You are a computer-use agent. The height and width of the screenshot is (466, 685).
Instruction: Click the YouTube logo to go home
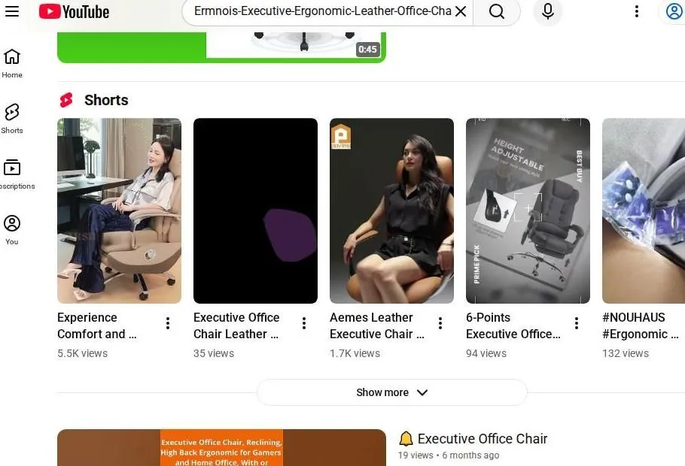point(73,11)
